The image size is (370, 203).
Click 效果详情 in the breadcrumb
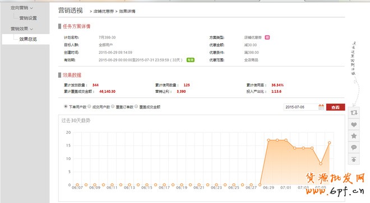pos(127,11)
